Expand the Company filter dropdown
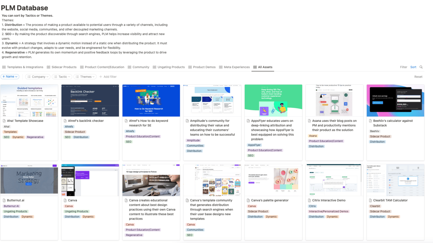This screenshot has height=243, width=433. [38, 77]
